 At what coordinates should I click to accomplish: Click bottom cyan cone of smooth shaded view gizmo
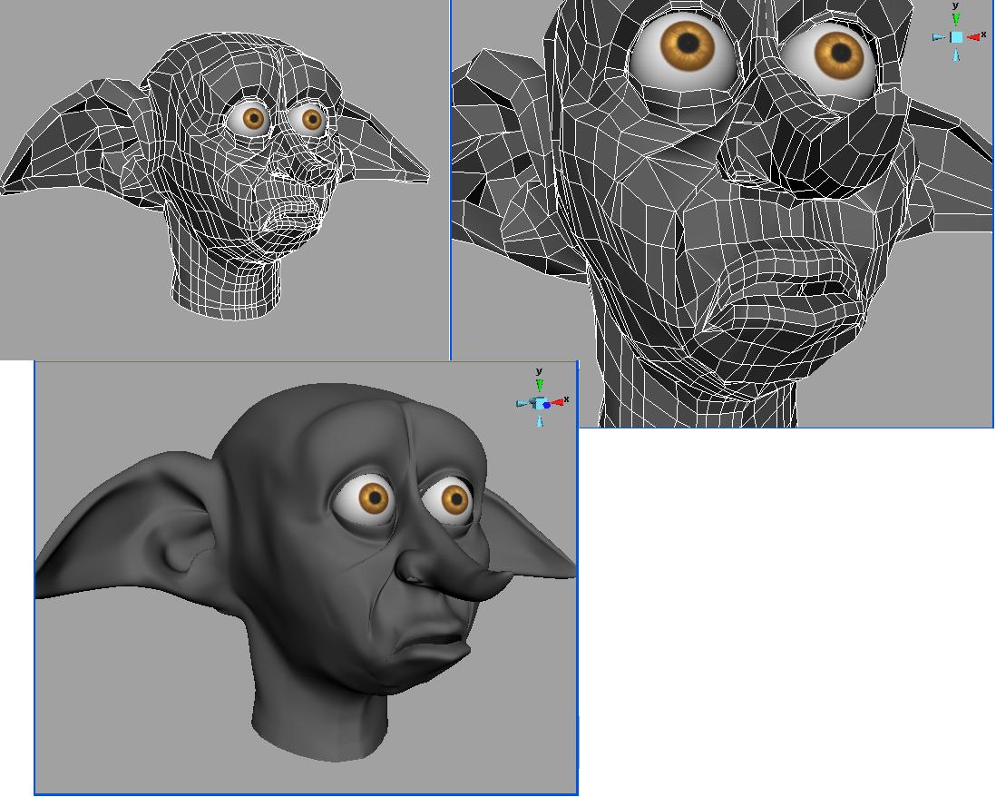pyautogui.click(x=540, y=421)
